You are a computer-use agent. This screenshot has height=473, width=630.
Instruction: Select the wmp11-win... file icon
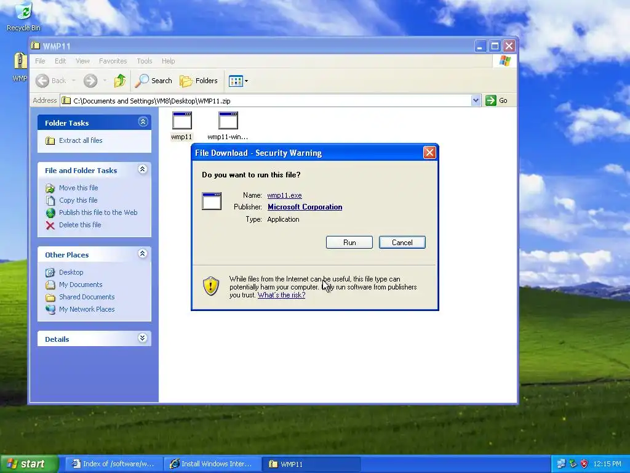[x=228, y=126]
